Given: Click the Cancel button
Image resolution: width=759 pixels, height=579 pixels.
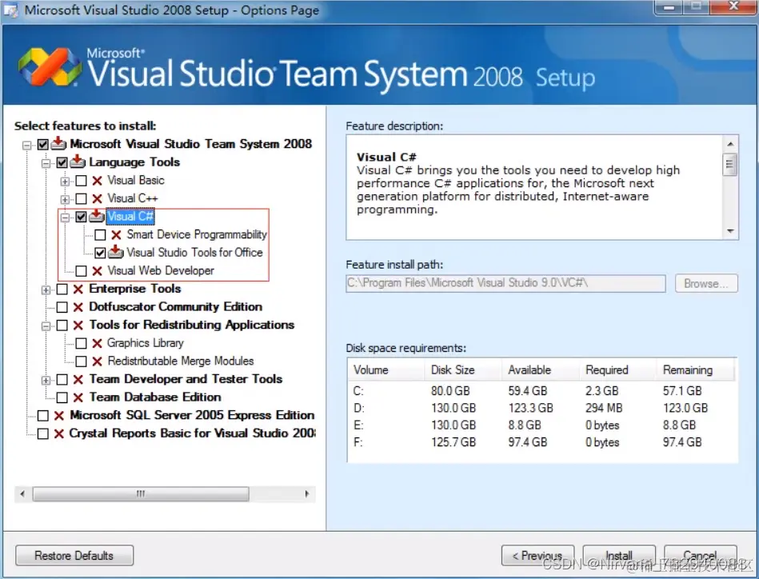Looking at the screenshot, I should [x=701, y=555].
